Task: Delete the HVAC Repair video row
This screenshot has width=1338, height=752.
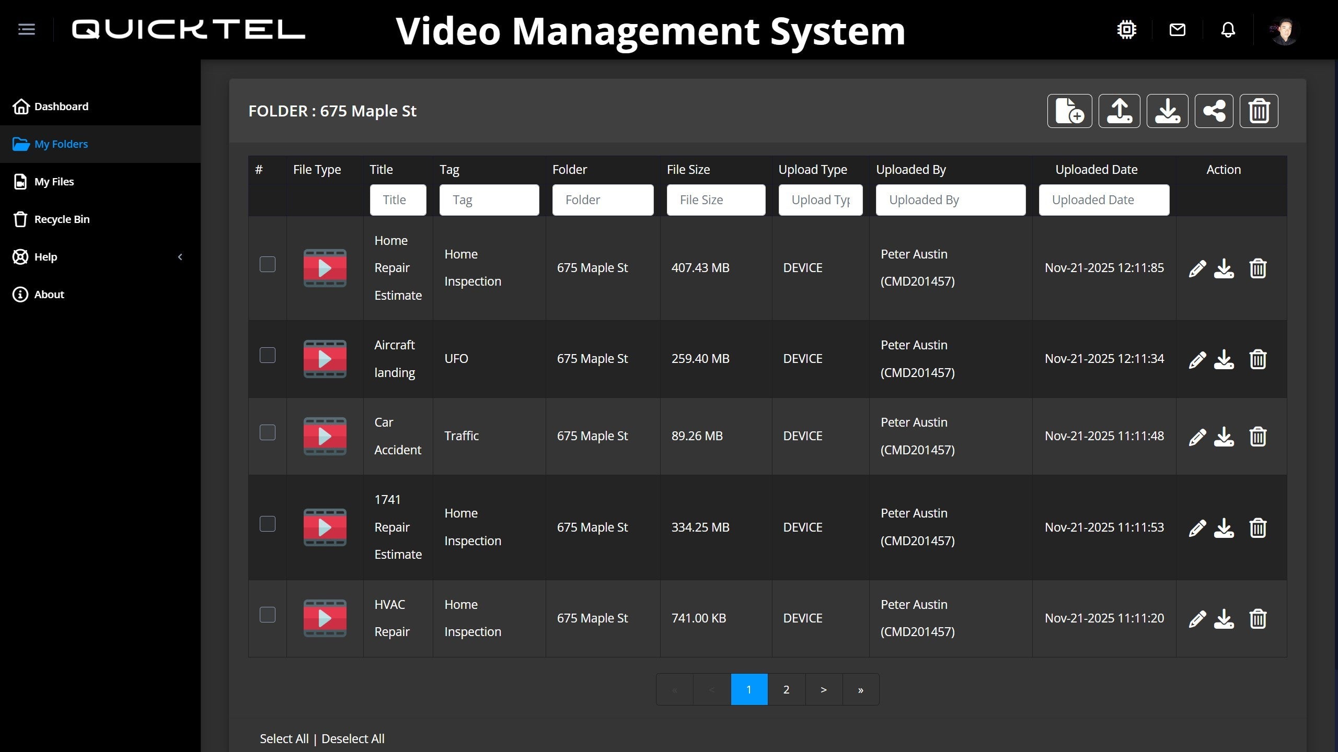Action: click(x=1258, y=619)
